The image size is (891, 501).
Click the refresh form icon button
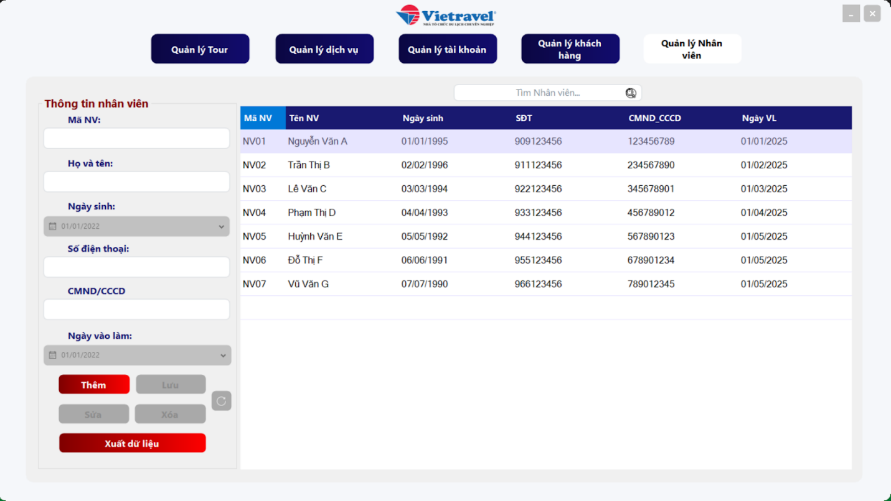[x=221, y=401]
